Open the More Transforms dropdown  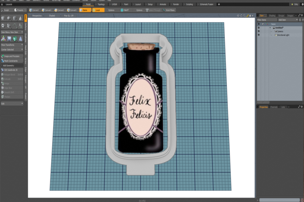pyautogui.click(x=12, y=45)
